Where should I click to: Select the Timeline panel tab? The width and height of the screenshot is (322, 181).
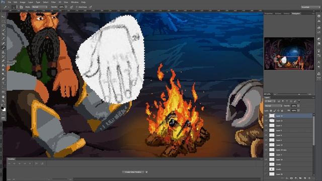[11, 159]
